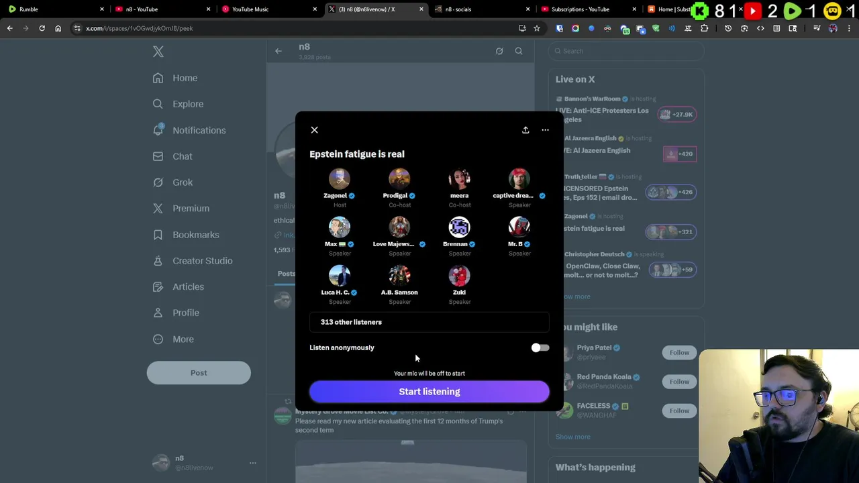
Task: Click the Grok icon in the n8 profile header
Action: click(x=499, y=51)
